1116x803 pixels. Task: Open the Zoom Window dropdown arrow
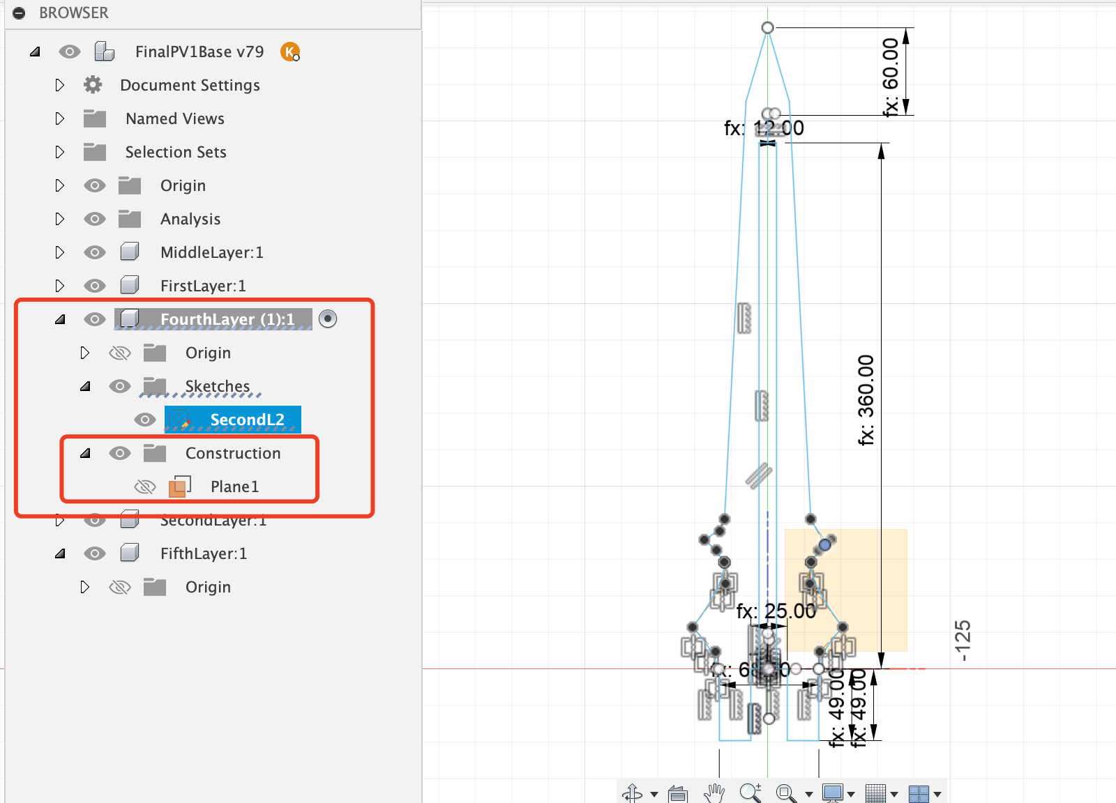point(809,794)
